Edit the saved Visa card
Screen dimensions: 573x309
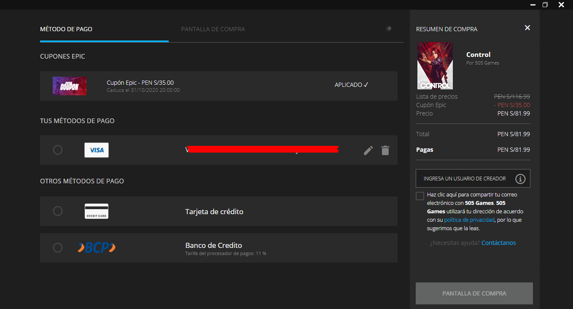369,150
